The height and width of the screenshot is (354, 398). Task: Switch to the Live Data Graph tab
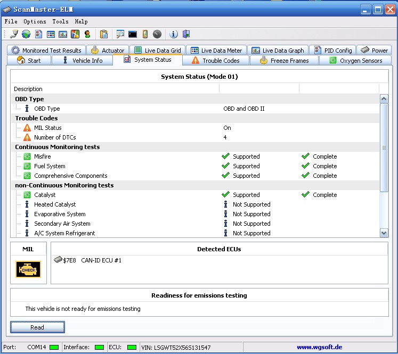278,51
